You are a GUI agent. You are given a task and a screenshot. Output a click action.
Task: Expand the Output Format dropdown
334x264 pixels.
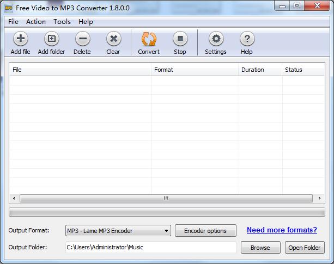[118, 231]
